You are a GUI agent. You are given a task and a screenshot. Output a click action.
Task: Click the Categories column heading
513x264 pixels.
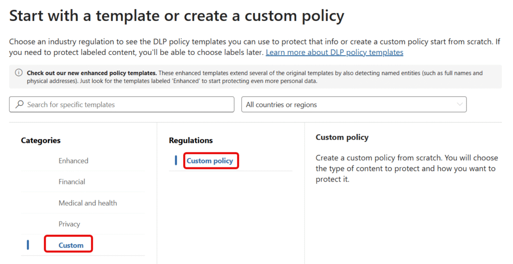tap(41, 140)
